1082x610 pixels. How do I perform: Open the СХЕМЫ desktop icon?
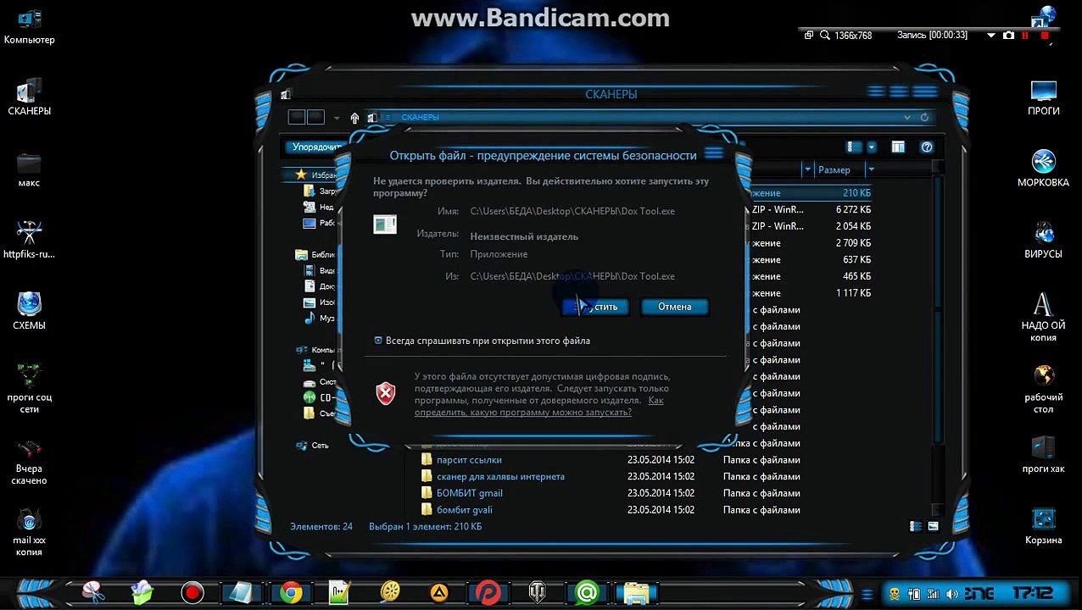click(29, 311)
